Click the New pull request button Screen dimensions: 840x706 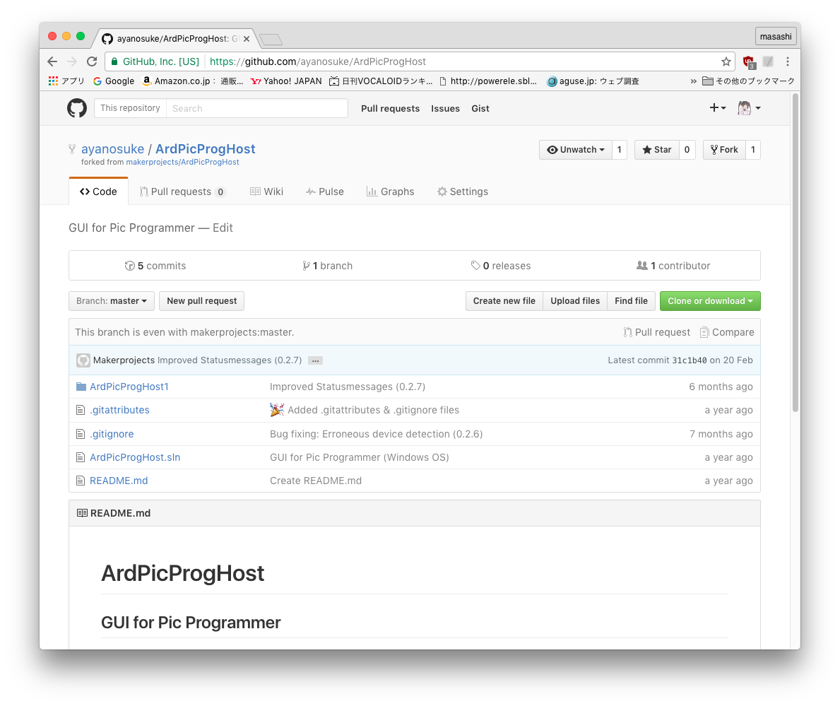pos(201,301)
